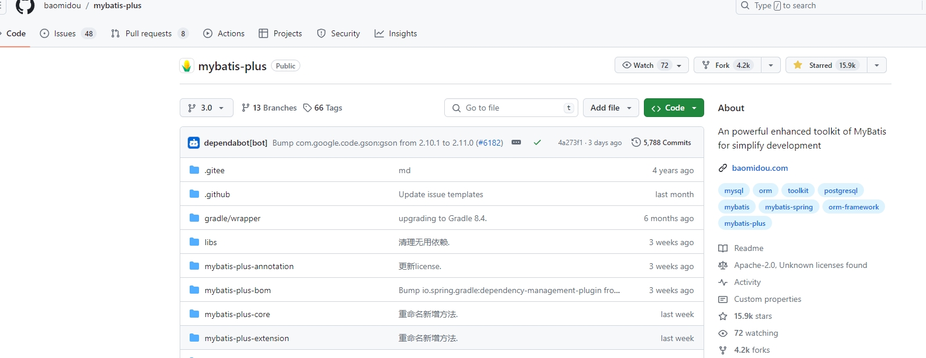
Task: Click the Fork 4.2k button
Action: (x=728, y=65)
